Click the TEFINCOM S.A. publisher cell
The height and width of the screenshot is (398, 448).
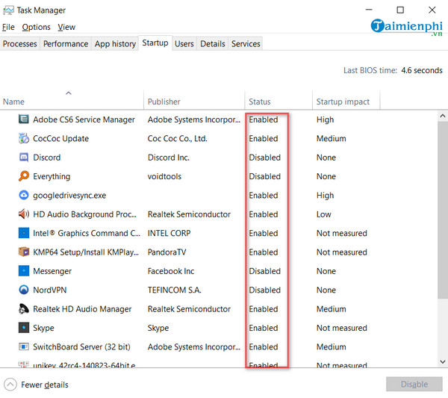174,290
